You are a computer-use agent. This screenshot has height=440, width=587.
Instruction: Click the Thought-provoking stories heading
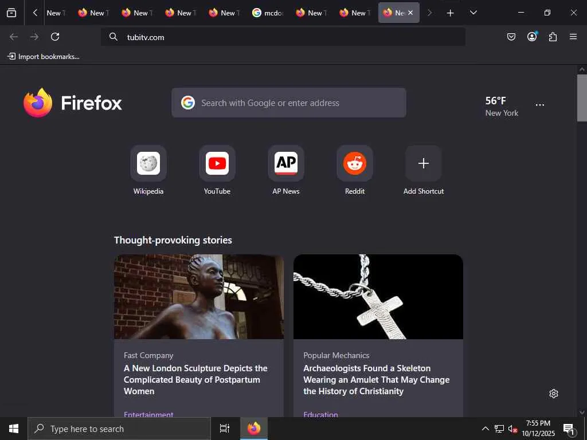point(173,240)
